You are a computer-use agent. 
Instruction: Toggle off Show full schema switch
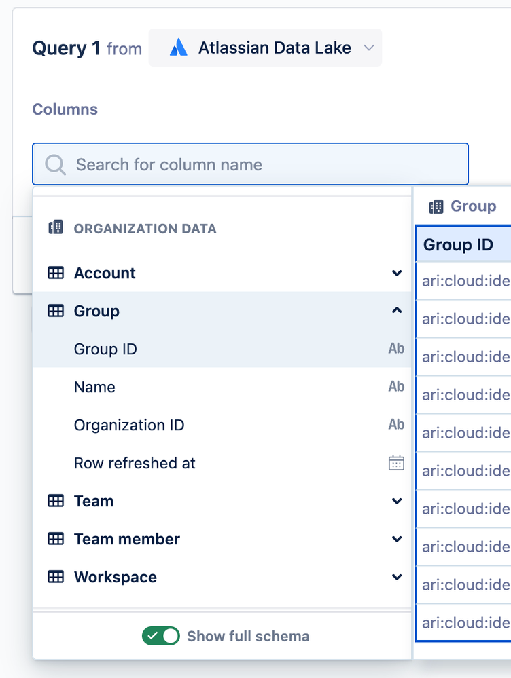click(161, 636)
